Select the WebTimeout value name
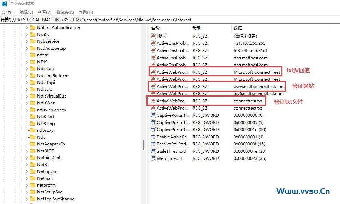The image size is (340, 204). pyautogui.click(x=169, y=158)
